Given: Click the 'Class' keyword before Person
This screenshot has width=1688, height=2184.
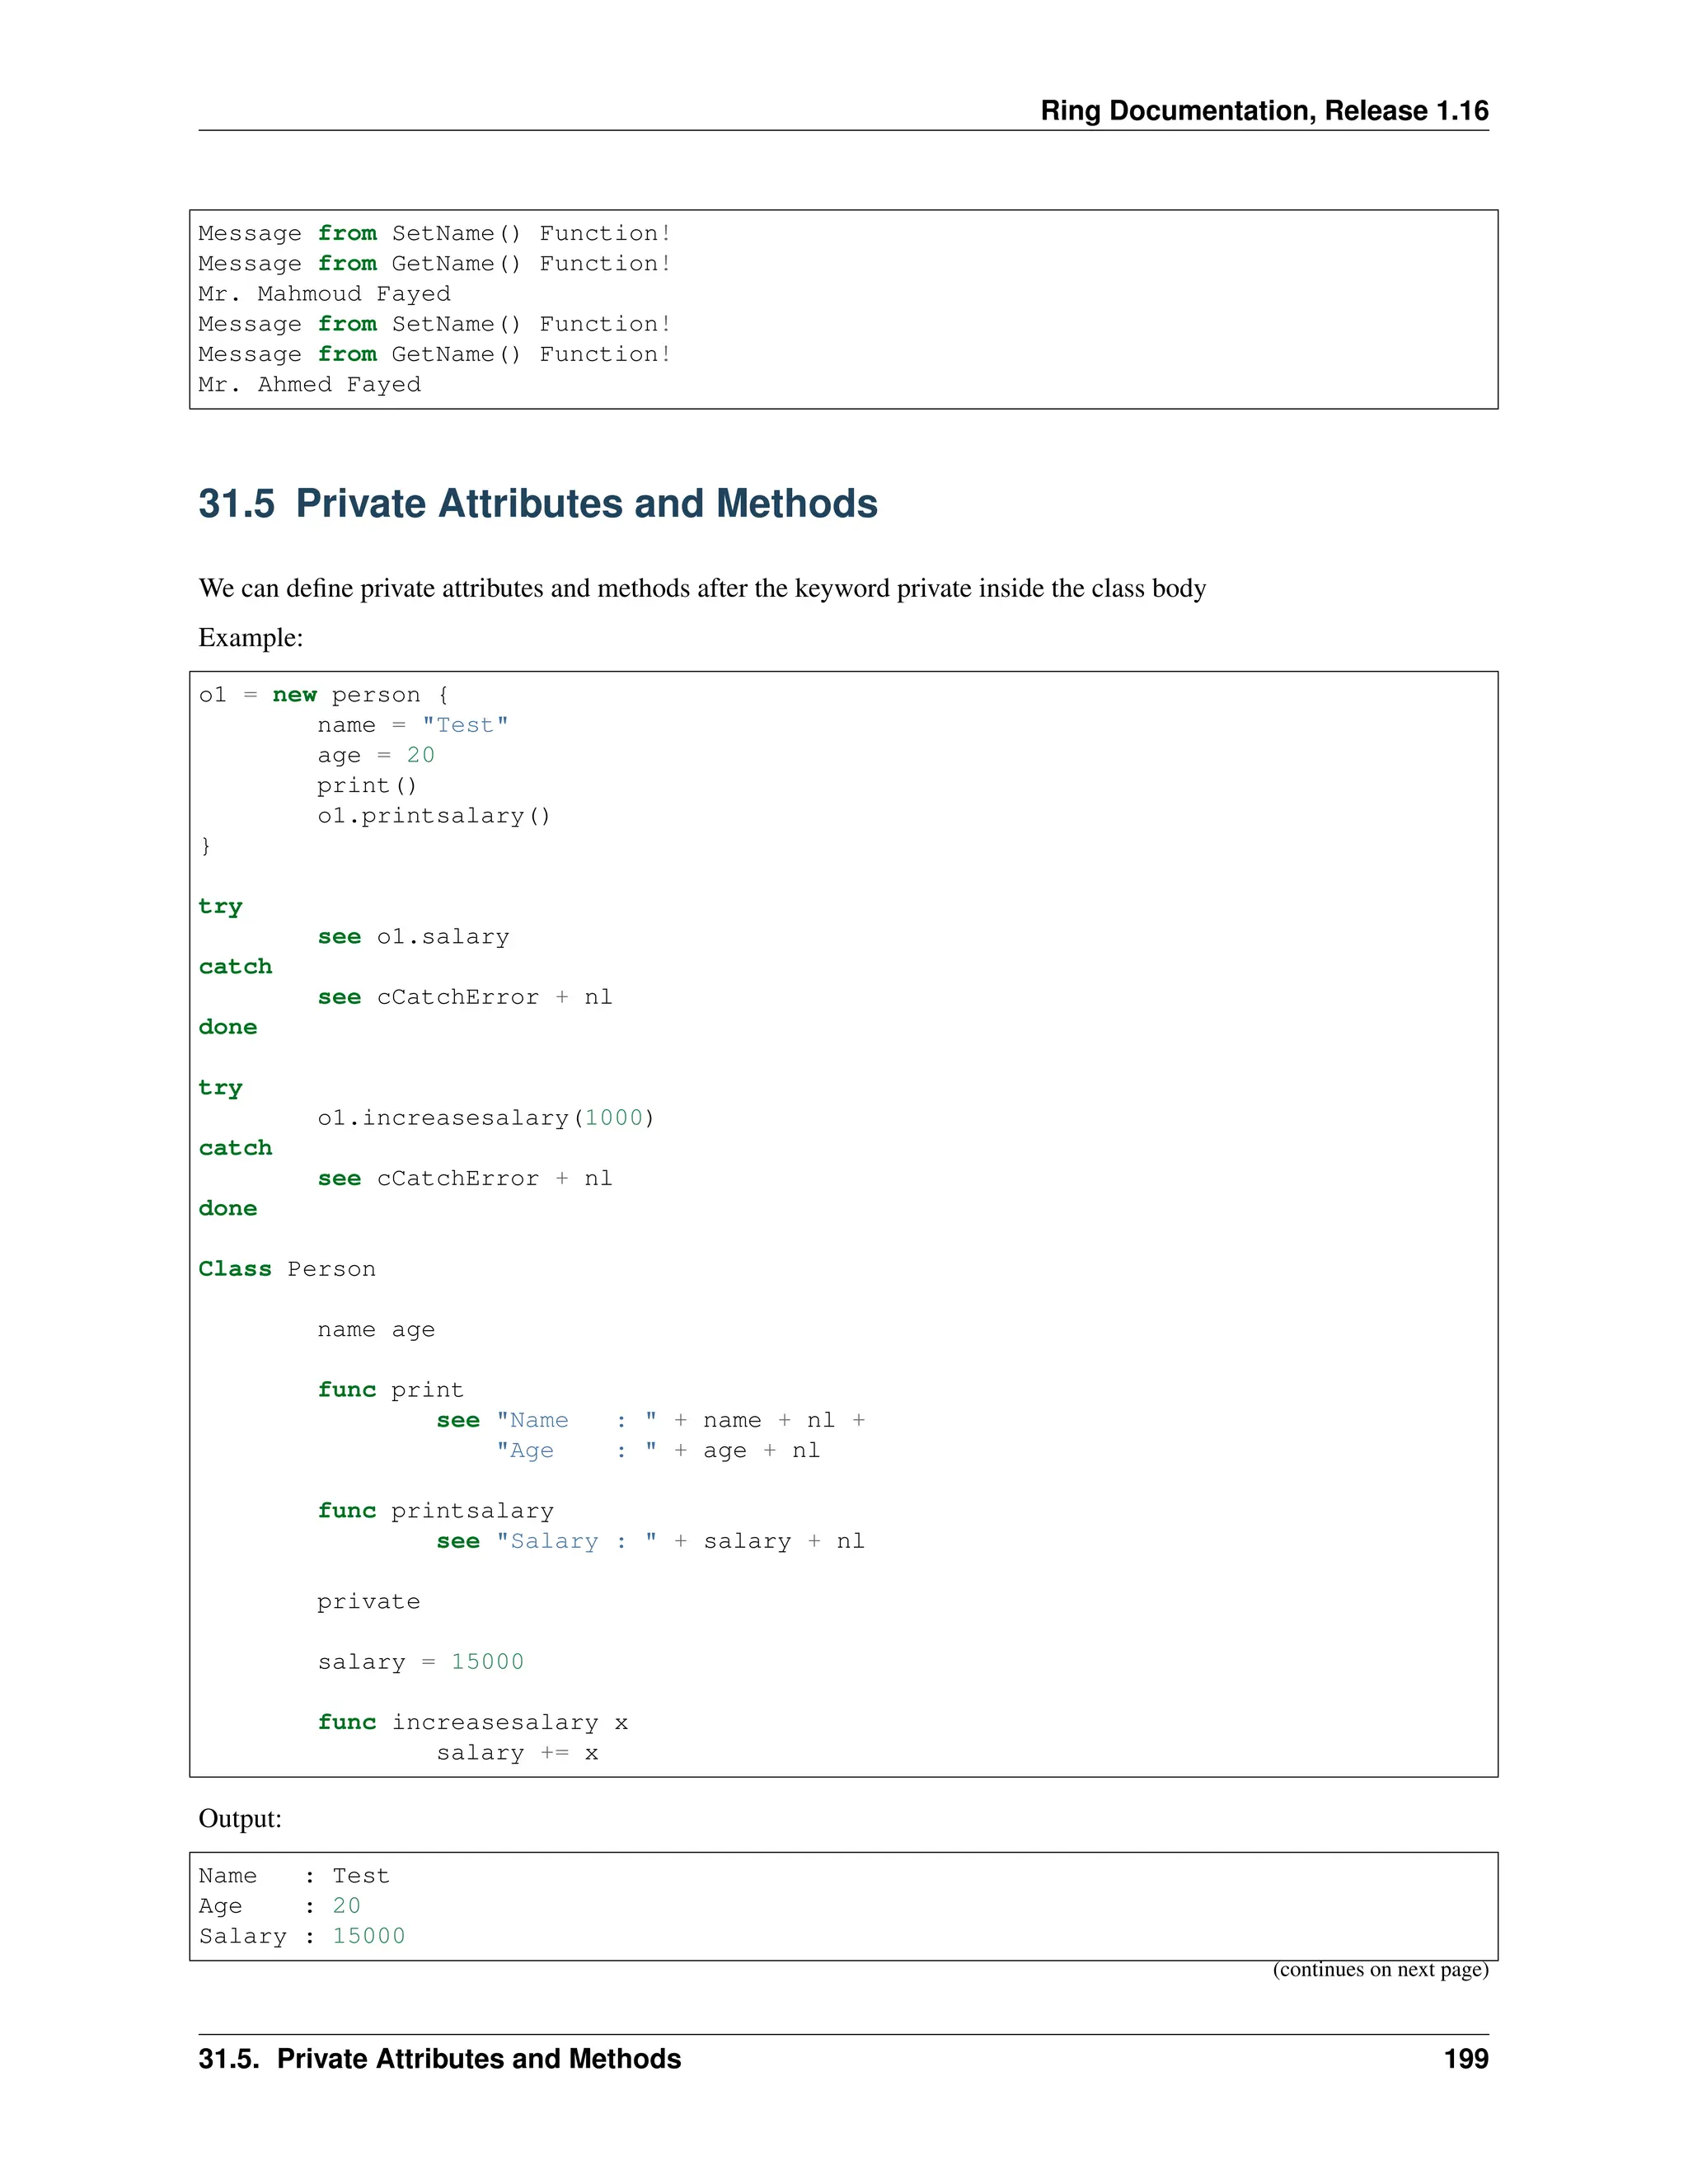Looking at the screenshot, I should click(x=234, y=1269).
